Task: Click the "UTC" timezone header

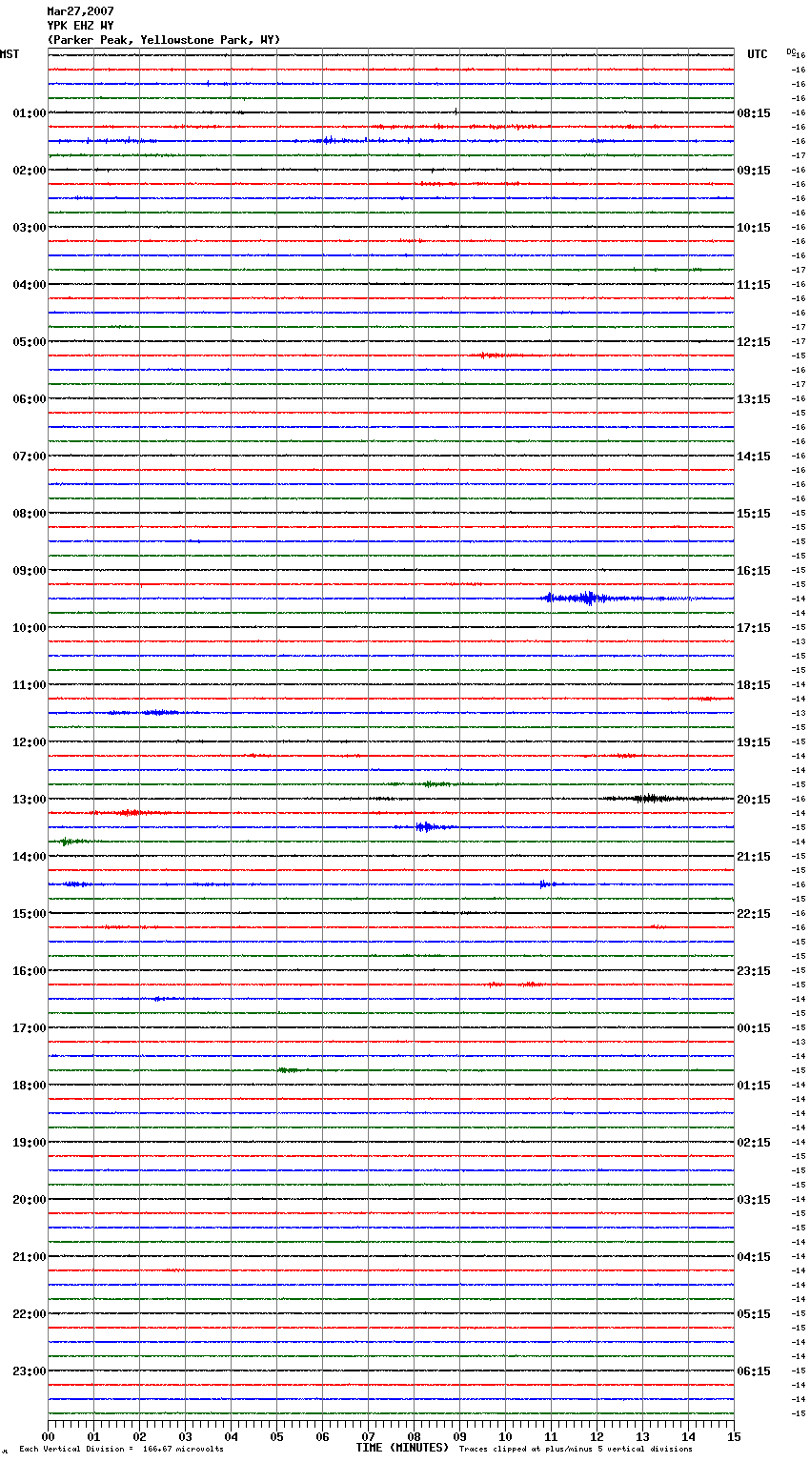Action: coord(758,54)
